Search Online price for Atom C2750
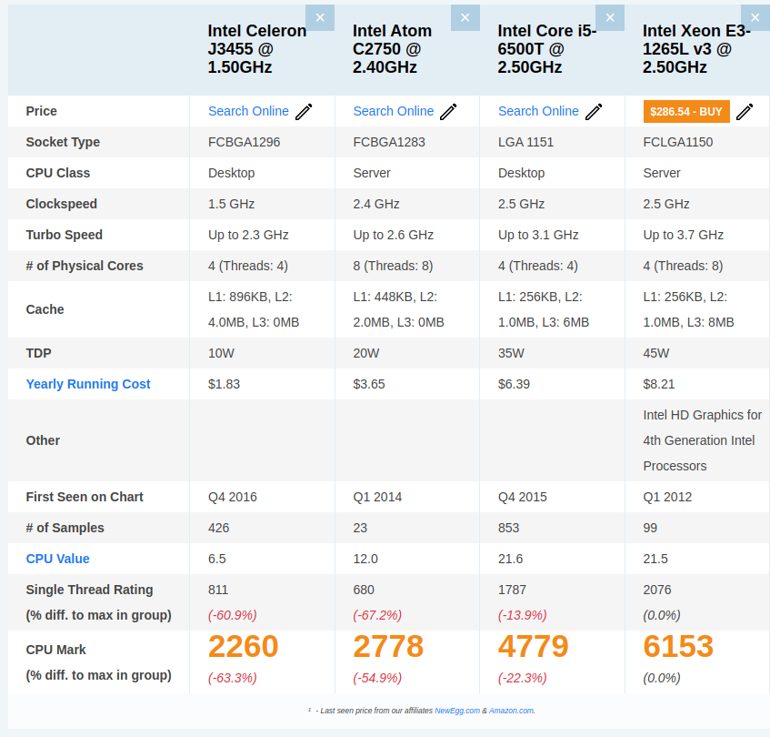The height and width of the screenshot is (737, 770). (x=394, y=112)
